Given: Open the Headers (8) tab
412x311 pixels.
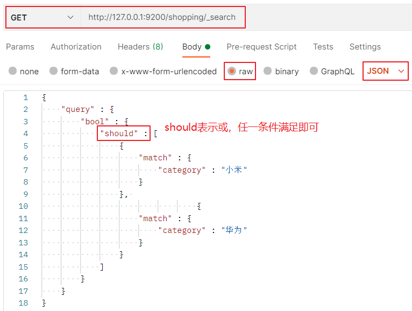Looking at the screenshot, I should tap(140, 47).
